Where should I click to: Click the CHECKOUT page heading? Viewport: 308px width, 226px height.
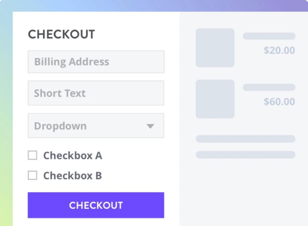(62, 34)
